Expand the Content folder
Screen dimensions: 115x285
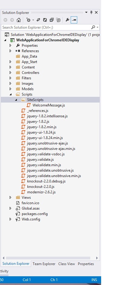click(10, 67)
